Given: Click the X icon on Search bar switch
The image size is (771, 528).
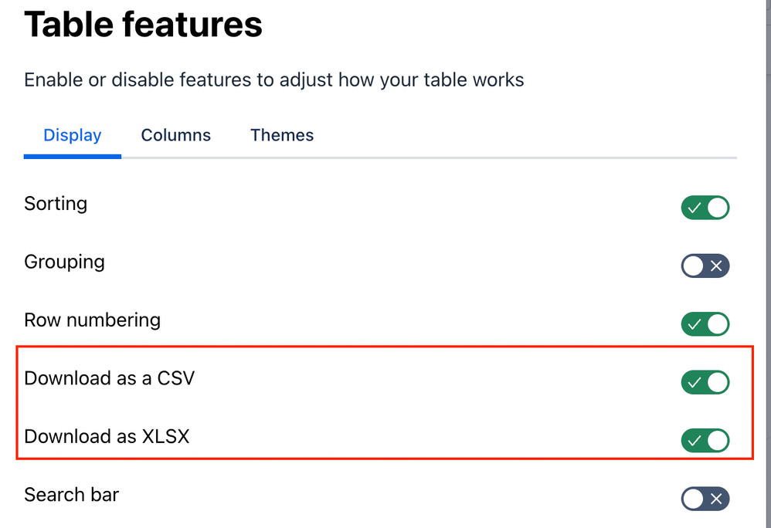Looking at the screenshot, I should point(716,499).
